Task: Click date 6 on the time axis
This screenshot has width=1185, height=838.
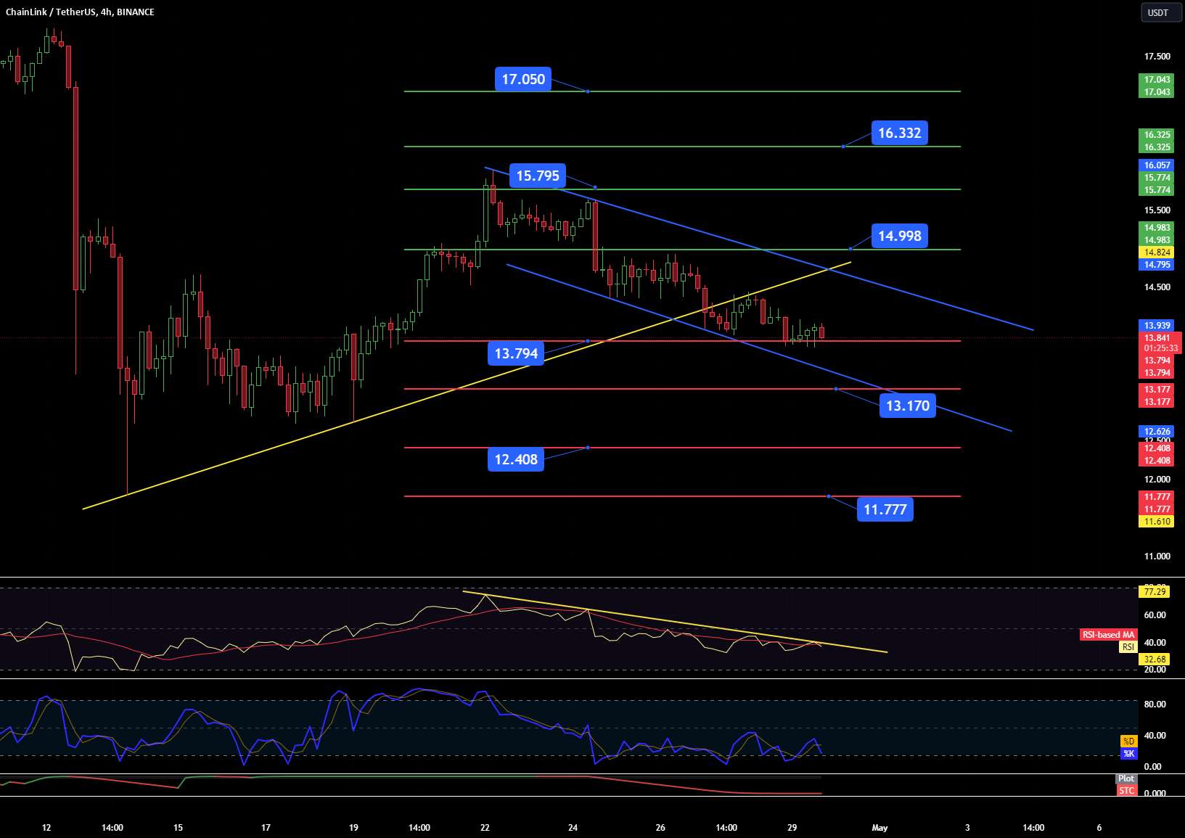Action: coord(1099,828)
